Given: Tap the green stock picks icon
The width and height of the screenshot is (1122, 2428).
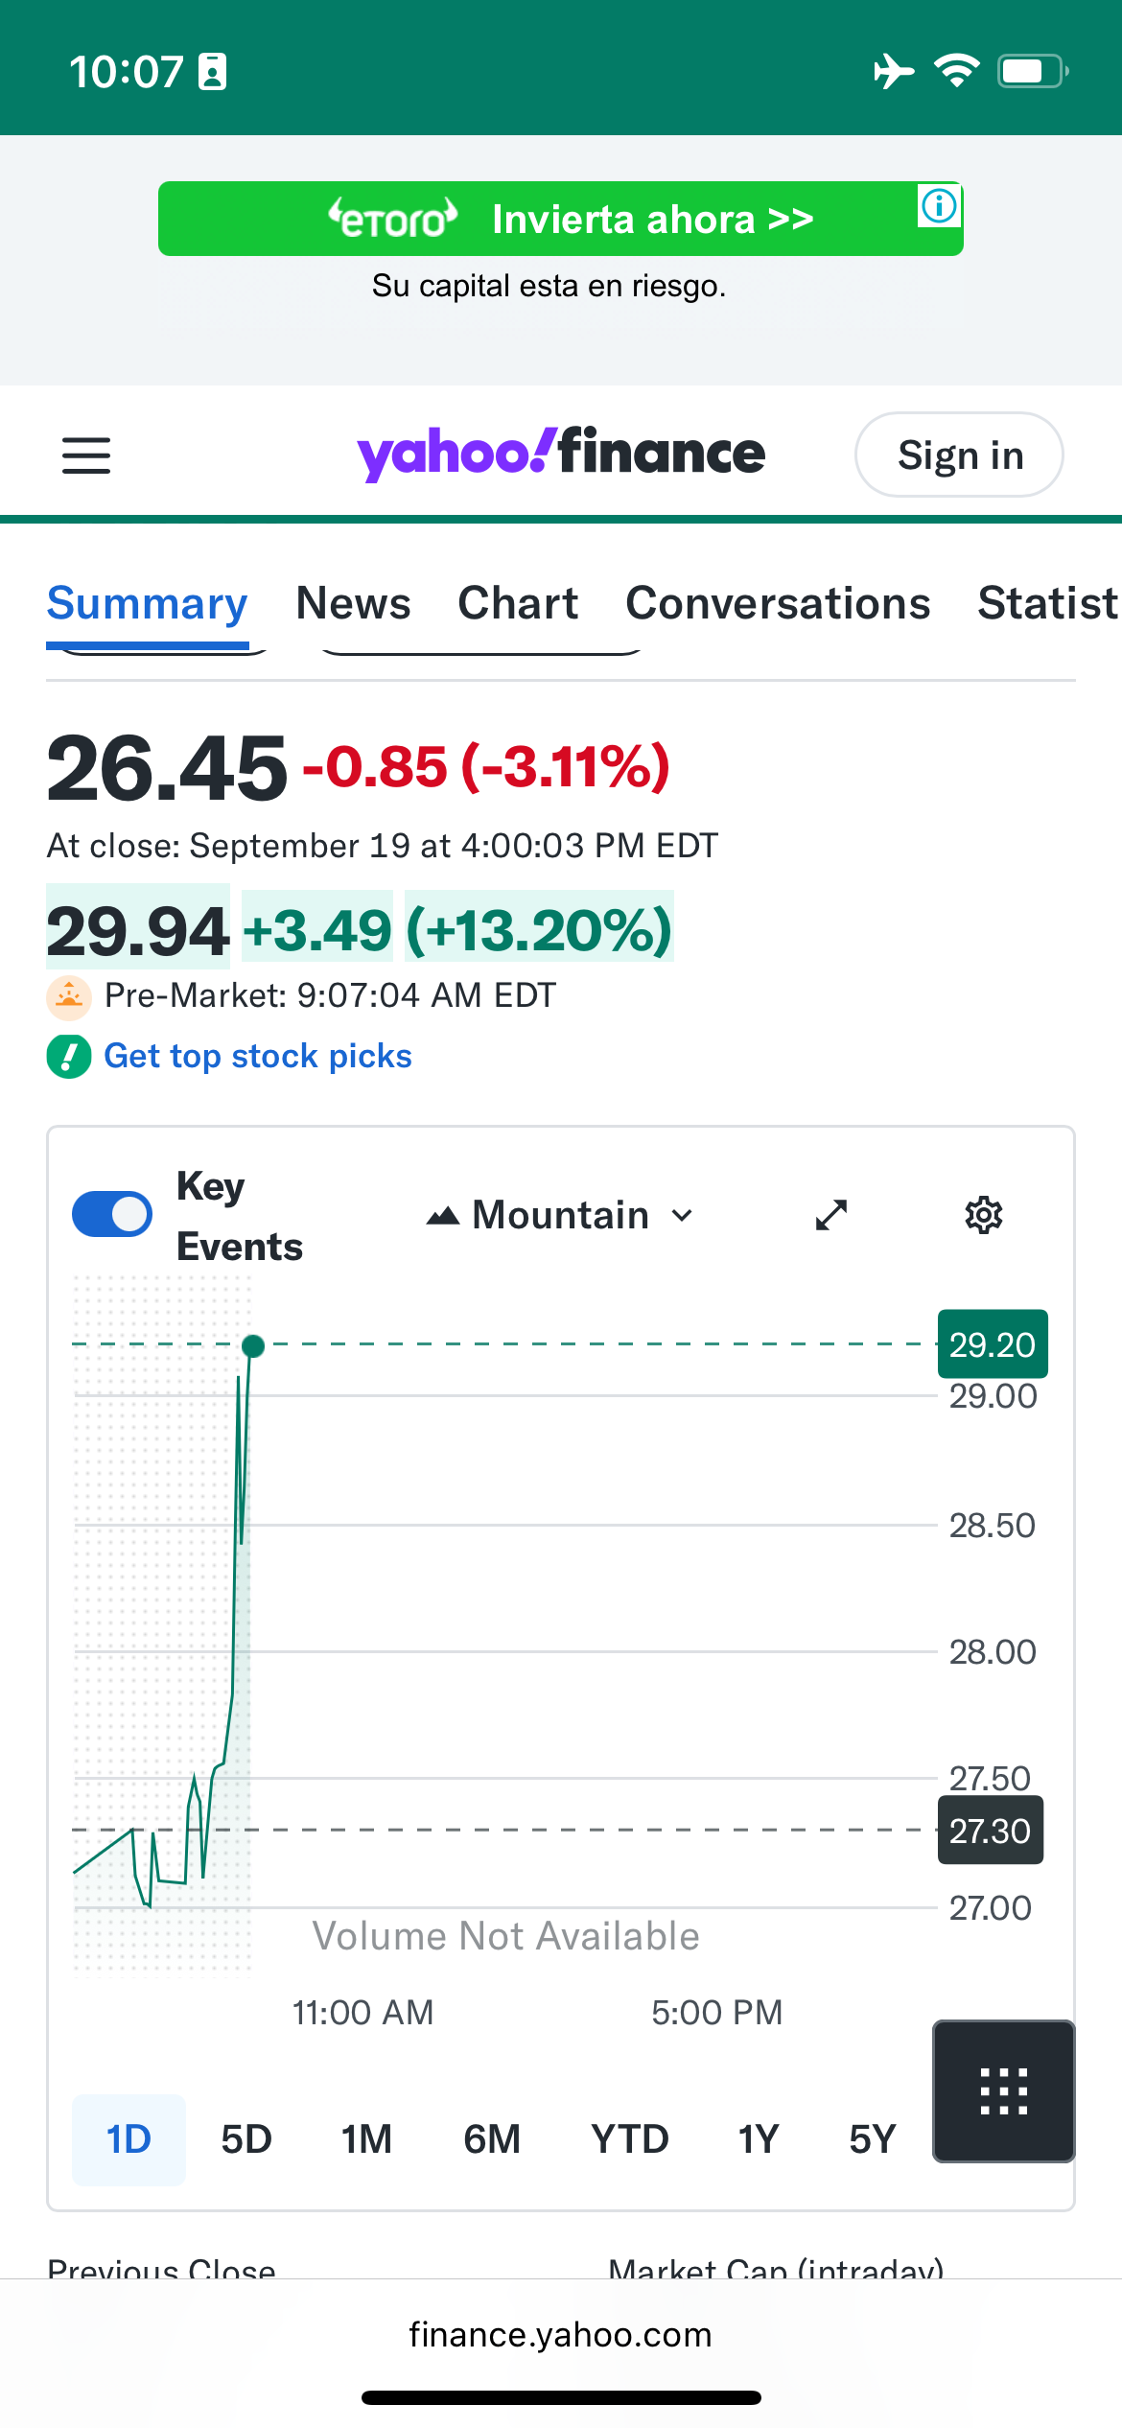Looking at the screenshot, I should pos(69,1057).
